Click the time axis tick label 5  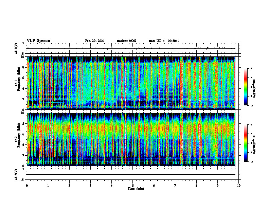coord(133,186)
